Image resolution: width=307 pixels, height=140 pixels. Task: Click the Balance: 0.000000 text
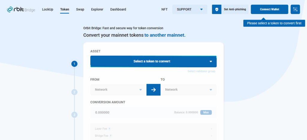pyautogui.click(x=186, y=112)
